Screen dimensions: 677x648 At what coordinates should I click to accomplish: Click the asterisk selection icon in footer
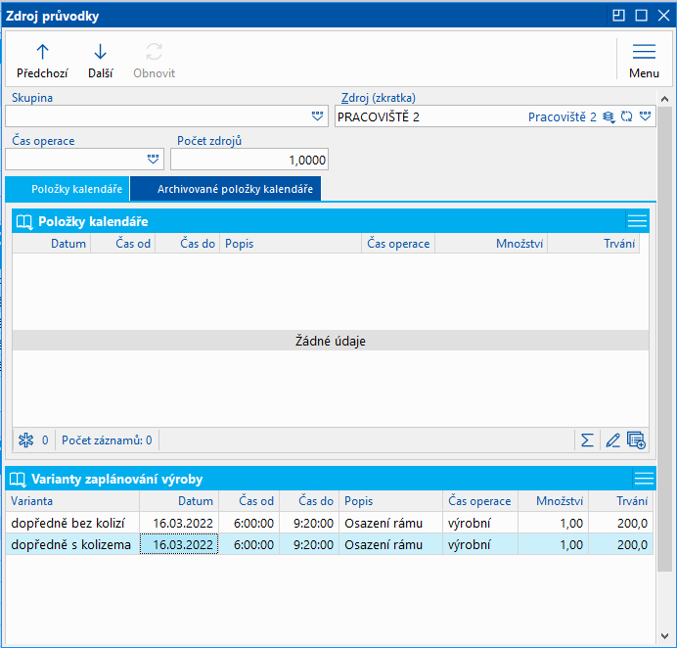[x=25, y=440]
